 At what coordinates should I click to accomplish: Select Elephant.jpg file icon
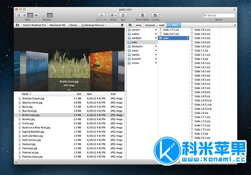20,144
